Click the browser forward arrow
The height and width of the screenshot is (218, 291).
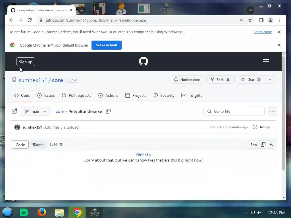pyautogui.click(x=20, y=20)
